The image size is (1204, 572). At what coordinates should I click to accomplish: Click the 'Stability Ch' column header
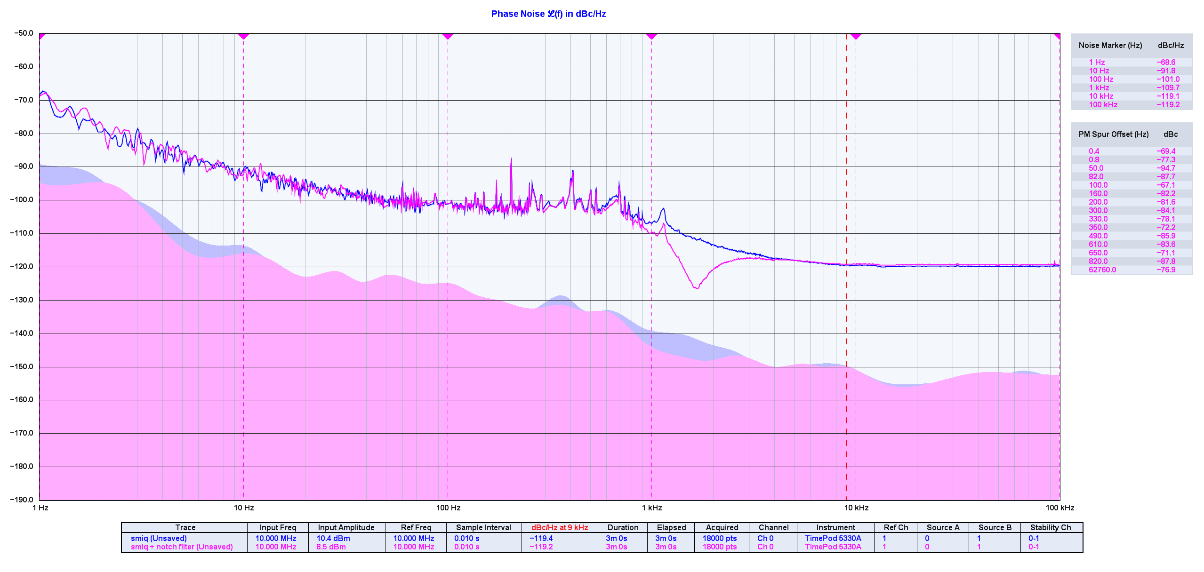pos(1050,527)
